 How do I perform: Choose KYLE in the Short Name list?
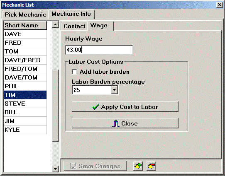click(x=25, y=130)
